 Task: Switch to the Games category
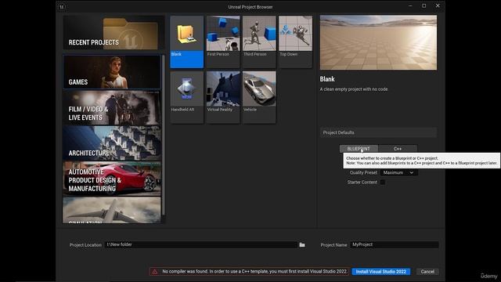pos(112,72)
